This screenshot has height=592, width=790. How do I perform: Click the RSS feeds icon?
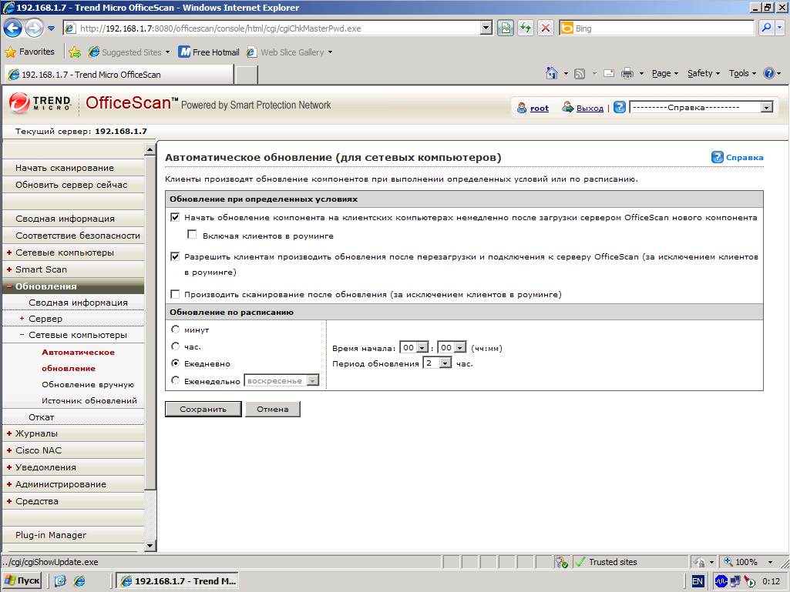(x=580, y=73)
